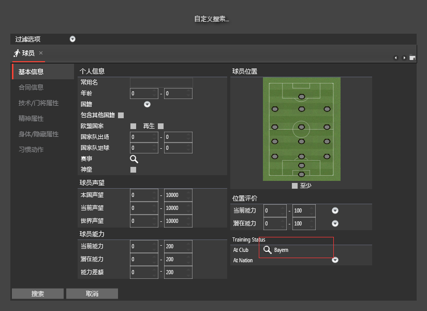Open the At Nation dropdown arrow
427x311 pixels.
(x=335, y=260)
